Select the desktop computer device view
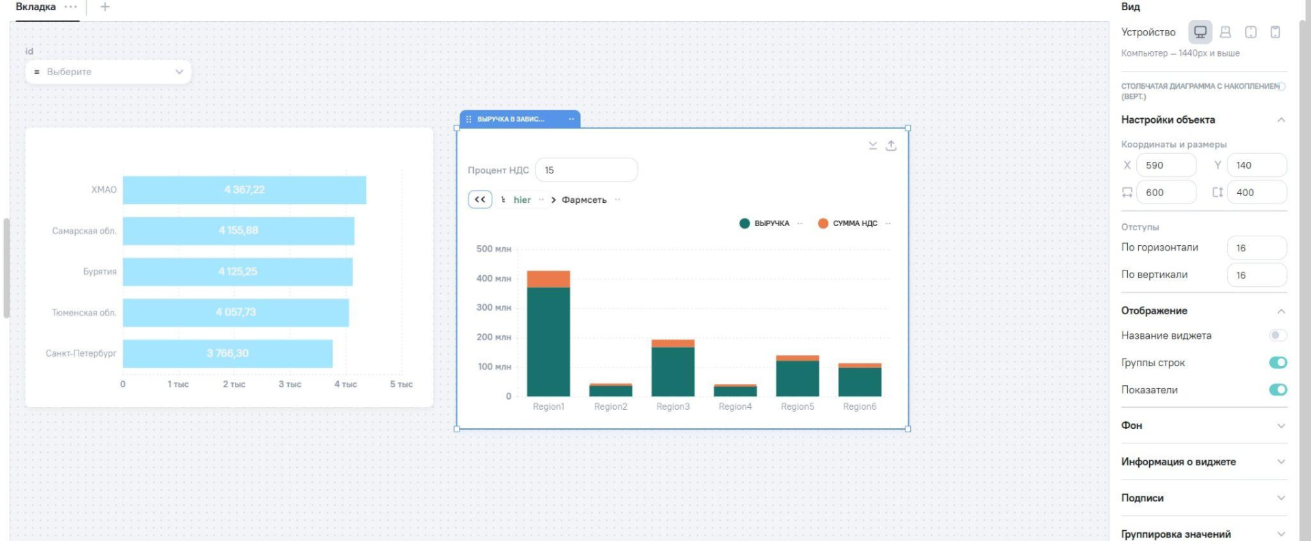This screenshot has width=1311, height=541. pyautogui.click(x=1200, y=32)
